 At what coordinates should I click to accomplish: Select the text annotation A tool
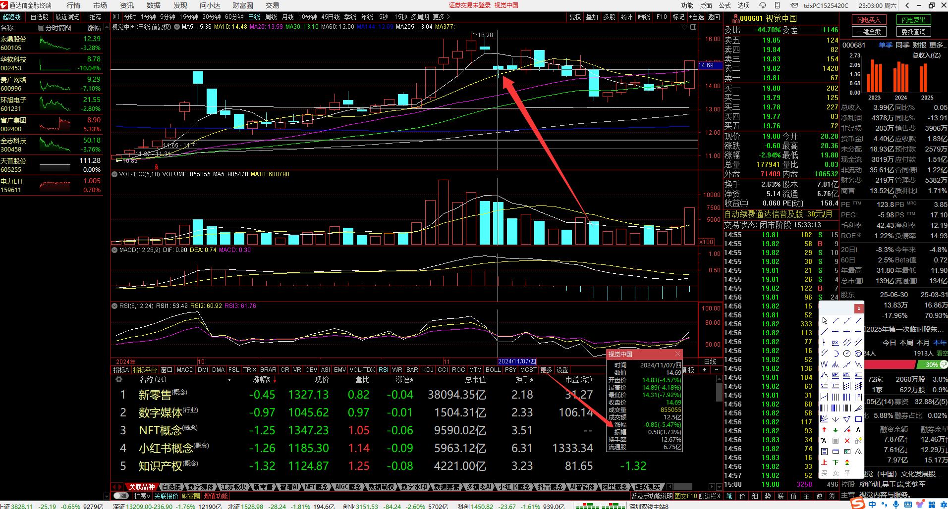[x=858, y=430]
